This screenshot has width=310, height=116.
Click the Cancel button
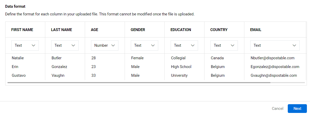(x=278, y=109)
